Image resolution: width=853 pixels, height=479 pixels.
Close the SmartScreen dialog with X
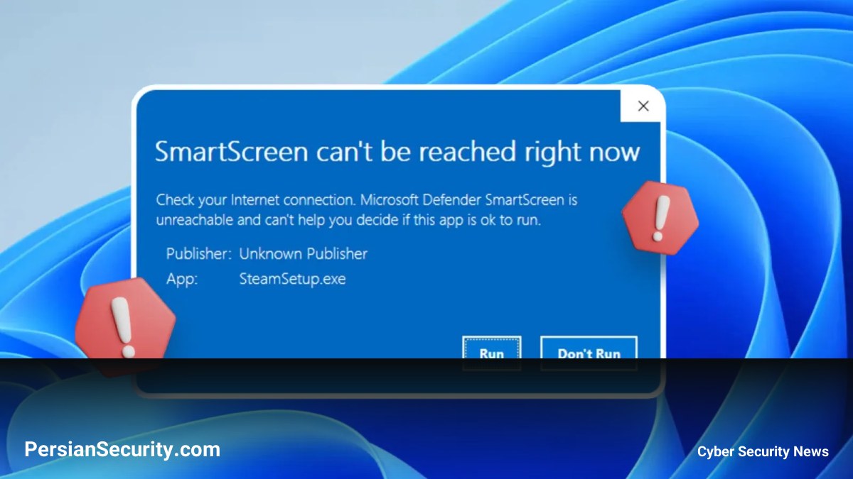(x=643, y=106)
